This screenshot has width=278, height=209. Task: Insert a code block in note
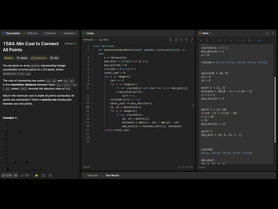(x=238, y=40)
